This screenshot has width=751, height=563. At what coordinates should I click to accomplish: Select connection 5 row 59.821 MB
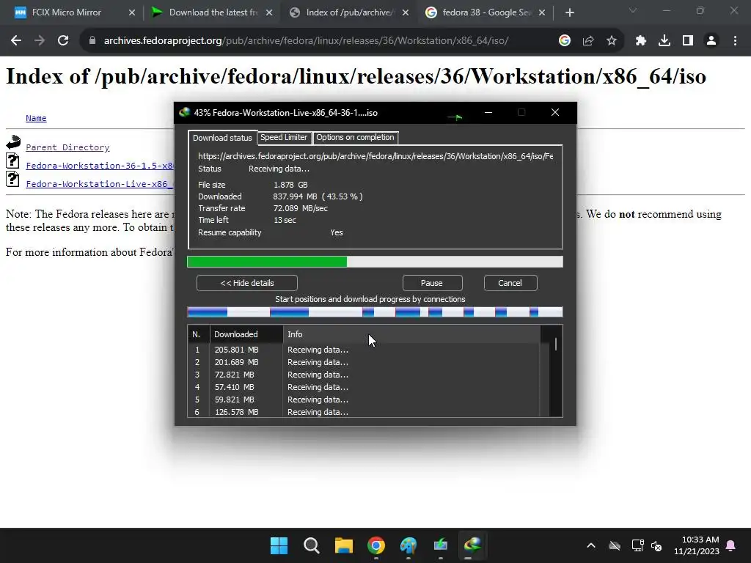click(364, 400)
